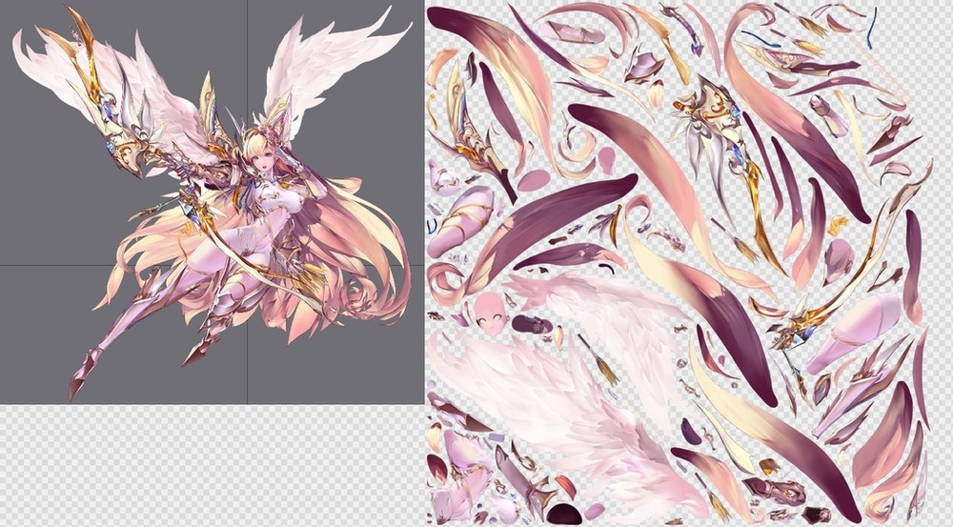Select the bald face sprite in the atlas
This screenshot has height=527, width=953.
[489, 312]
